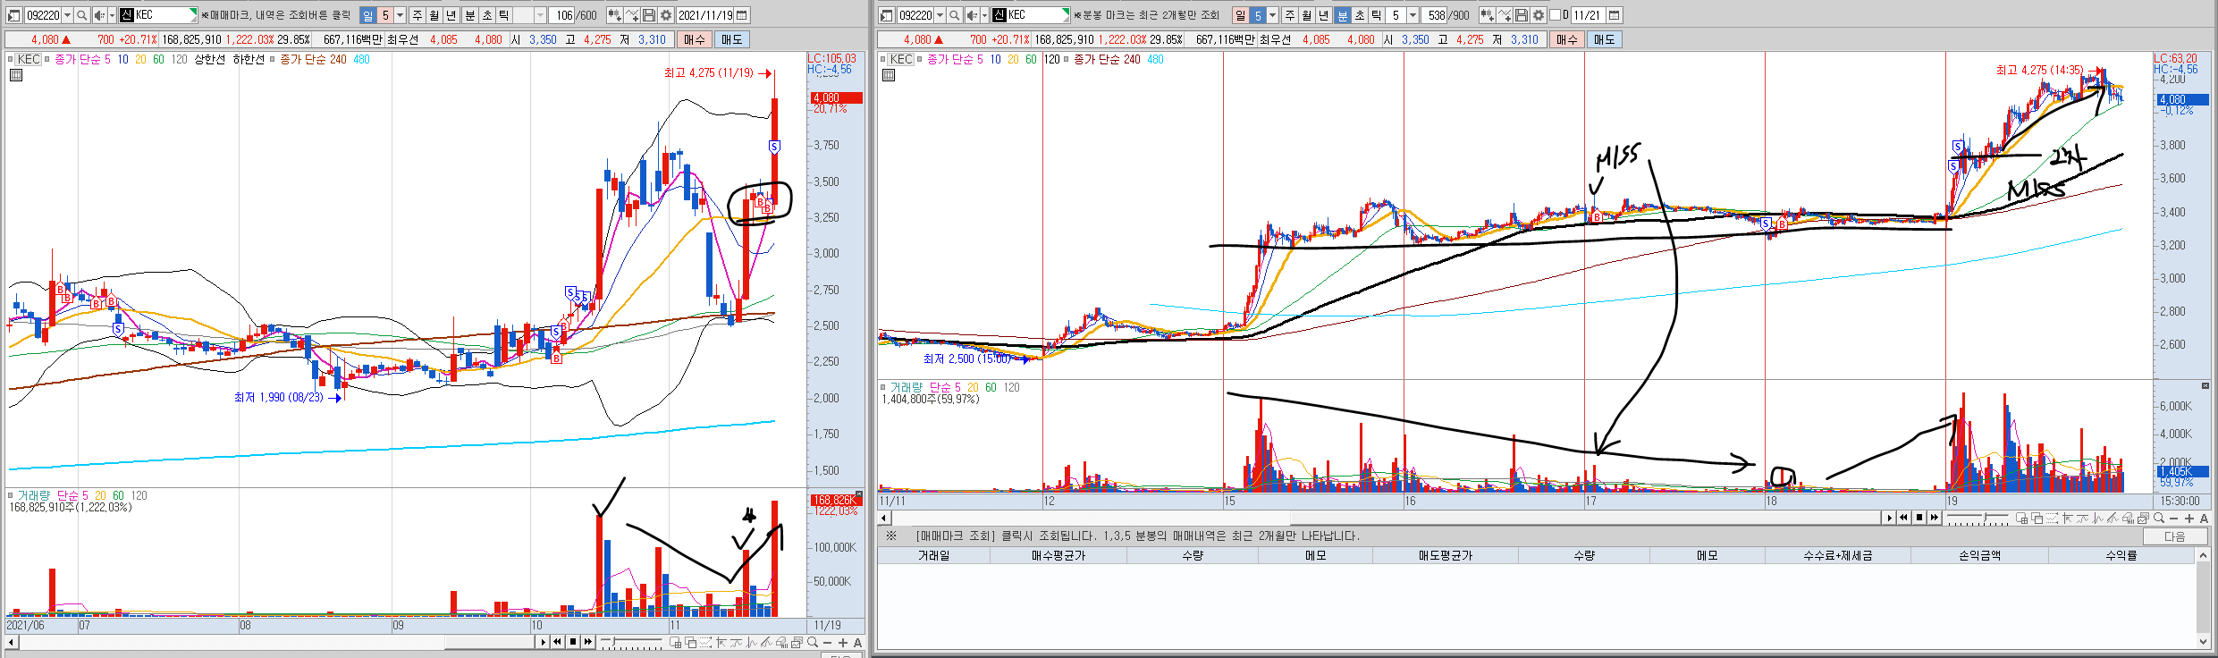
Task: Click the 'A' auto-fit icon under the left chart
Action: (x=857, y=643)
